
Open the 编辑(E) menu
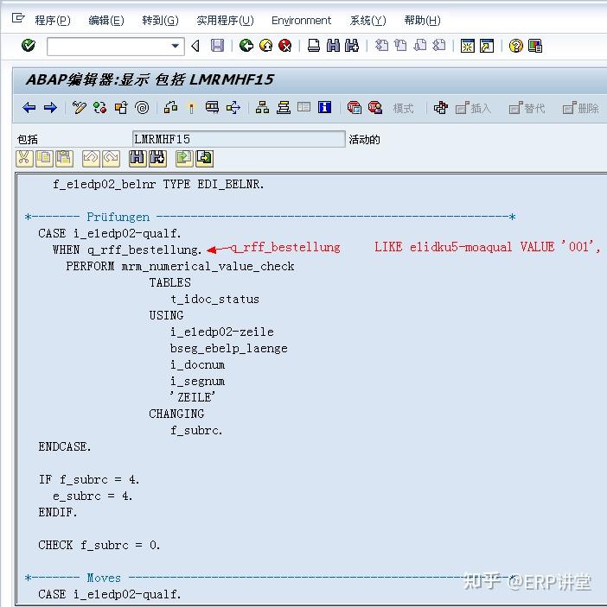(x=106, y=20)
